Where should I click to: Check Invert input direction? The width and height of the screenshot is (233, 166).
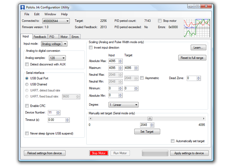pyautogui.click(x=91, y=47)
